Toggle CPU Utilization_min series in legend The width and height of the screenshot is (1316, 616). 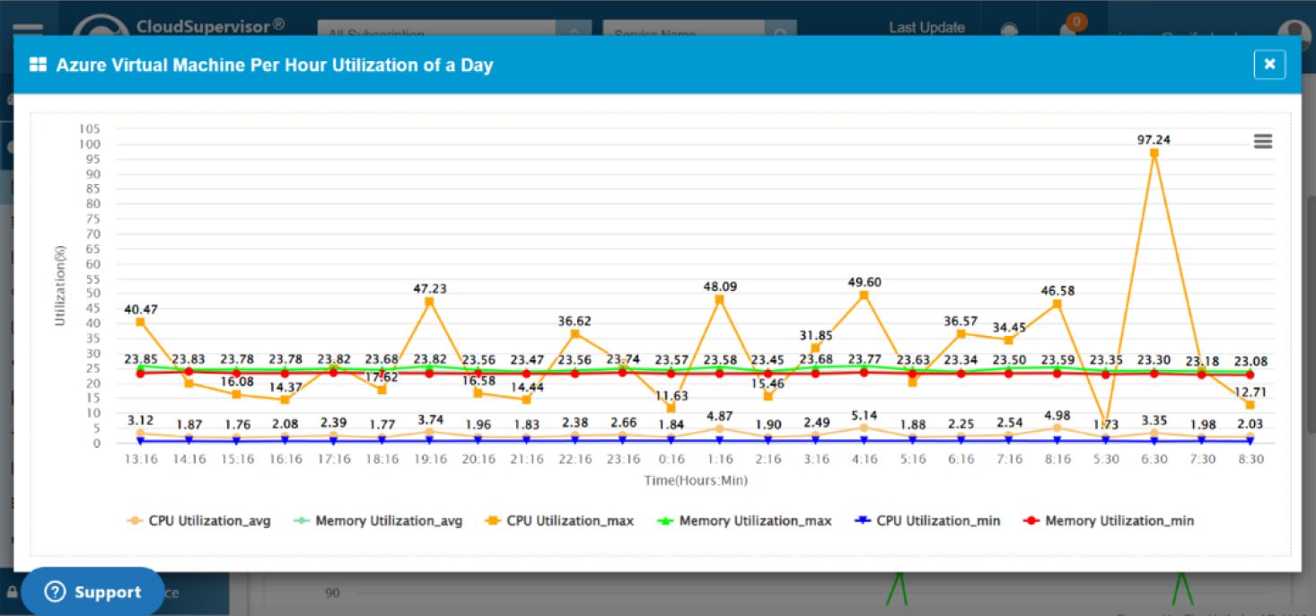tap(926, 521)
